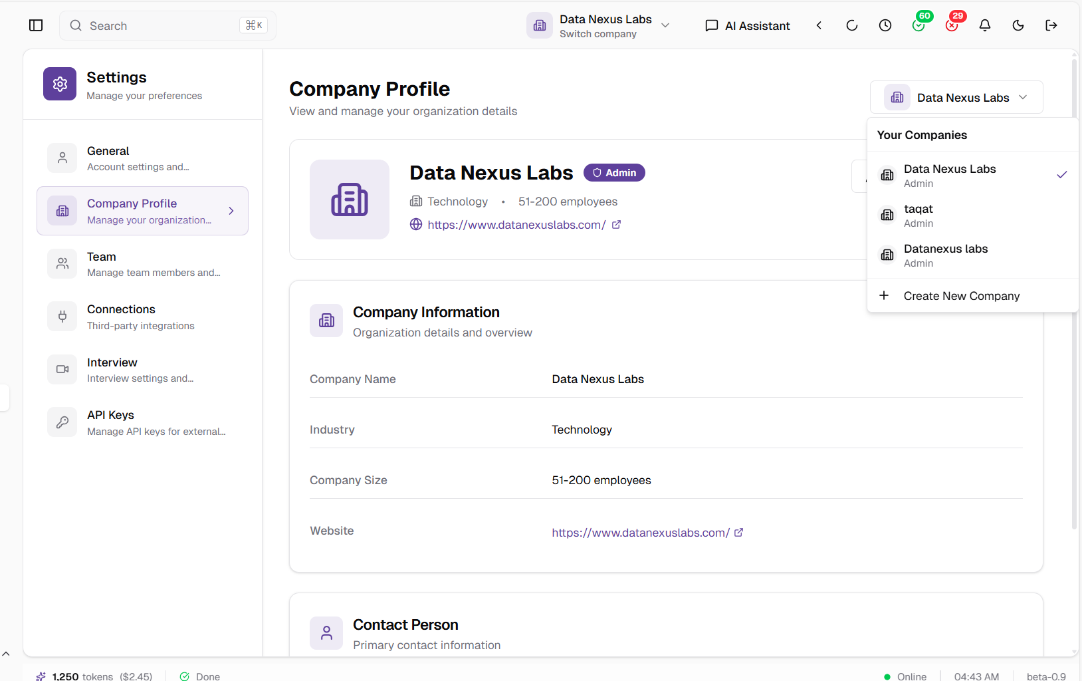Screen dimensions: 1082x681
Task: Toggle dark mode with the moon icon
Action: (x=1018, y=25)
